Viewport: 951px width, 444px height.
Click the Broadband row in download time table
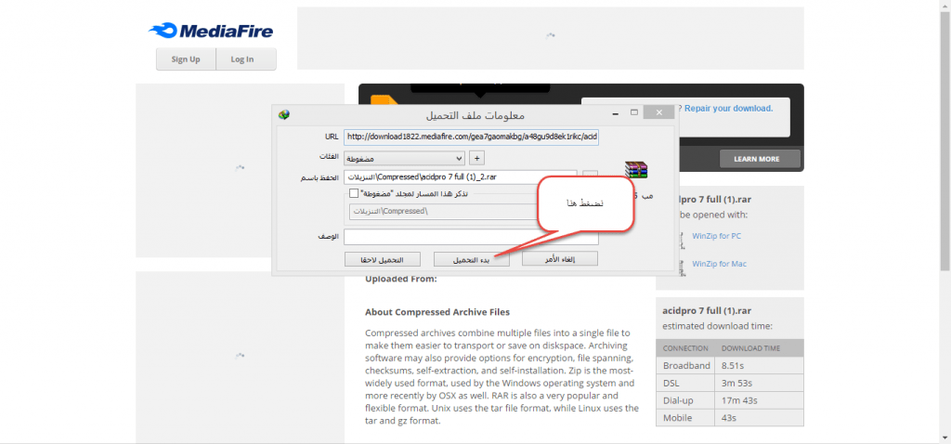click(730, 366)
